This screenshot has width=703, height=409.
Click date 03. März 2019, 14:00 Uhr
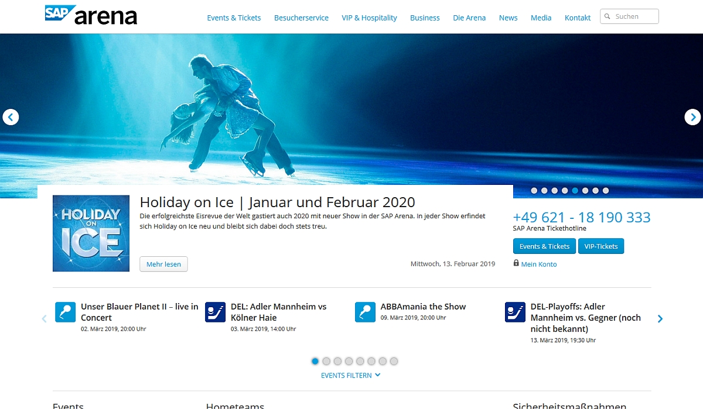pyautogui.click(x=264, y=329)
